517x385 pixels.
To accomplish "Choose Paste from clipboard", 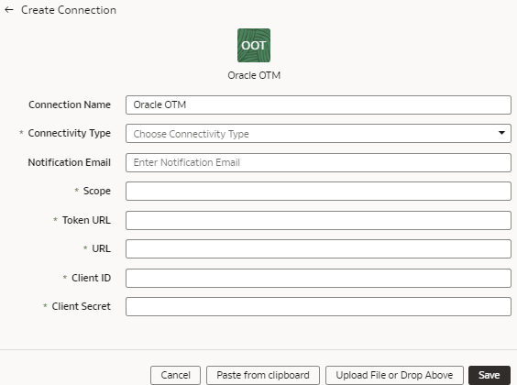I will tap(263, 375).
